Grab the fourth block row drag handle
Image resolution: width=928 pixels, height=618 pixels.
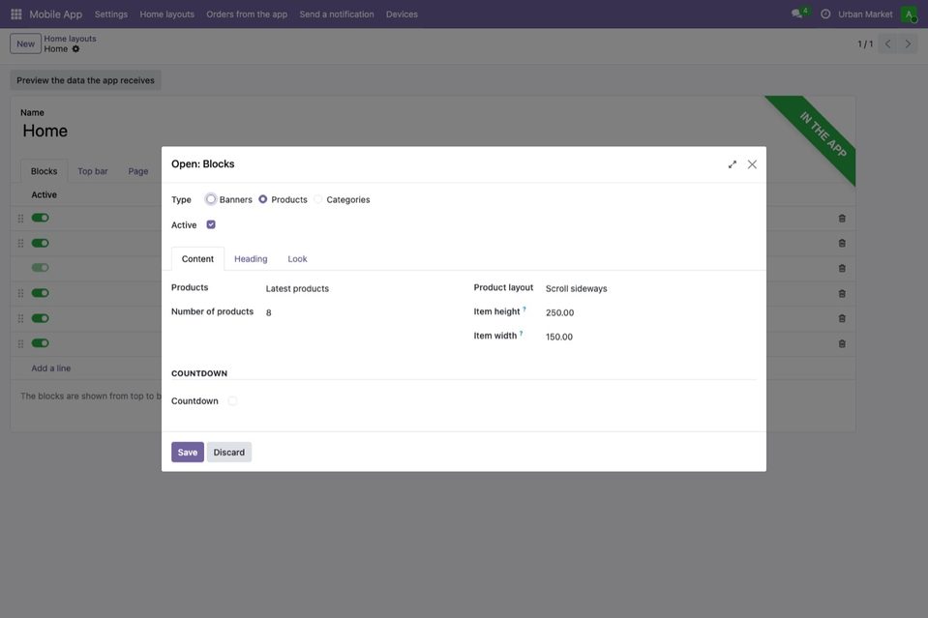click(20, 293)
